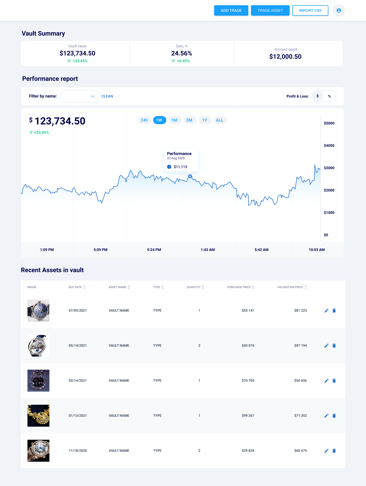The height and width of the screenshot is (486, 366).
Task: Click the IMPORT CSV button
Action: coord(310,10)
